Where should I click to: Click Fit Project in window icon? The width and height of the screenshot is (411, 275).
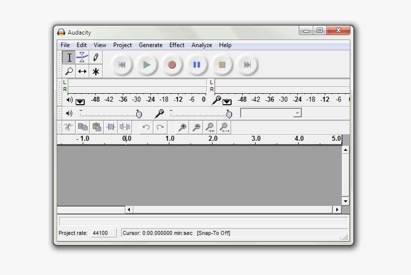(225, 127)
